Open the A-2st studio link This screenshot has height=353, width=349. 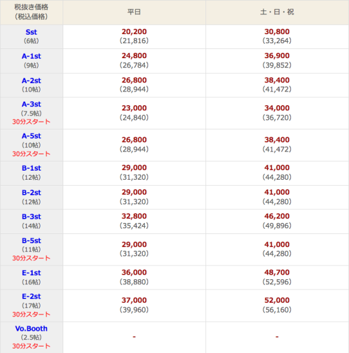(31, 80)
